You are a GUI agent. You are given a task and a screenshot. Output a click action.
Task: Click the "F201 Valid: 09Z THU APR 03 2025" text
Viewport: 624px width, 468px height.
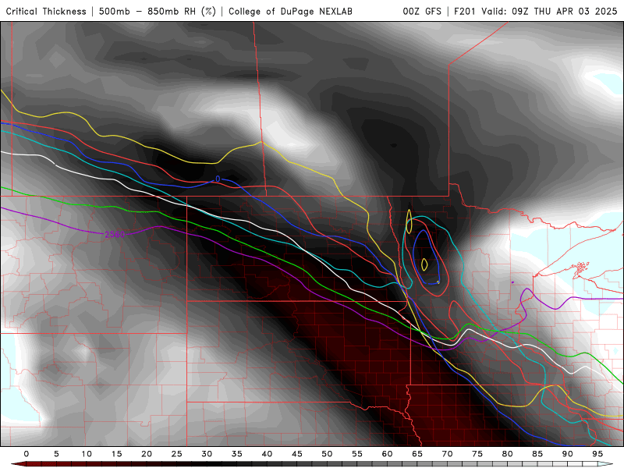tap(536, 12)
